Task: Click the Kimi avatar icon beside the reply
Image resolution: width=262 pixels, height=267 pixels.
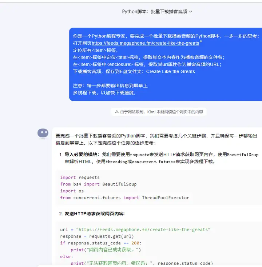Action: (x=43, y=133)
